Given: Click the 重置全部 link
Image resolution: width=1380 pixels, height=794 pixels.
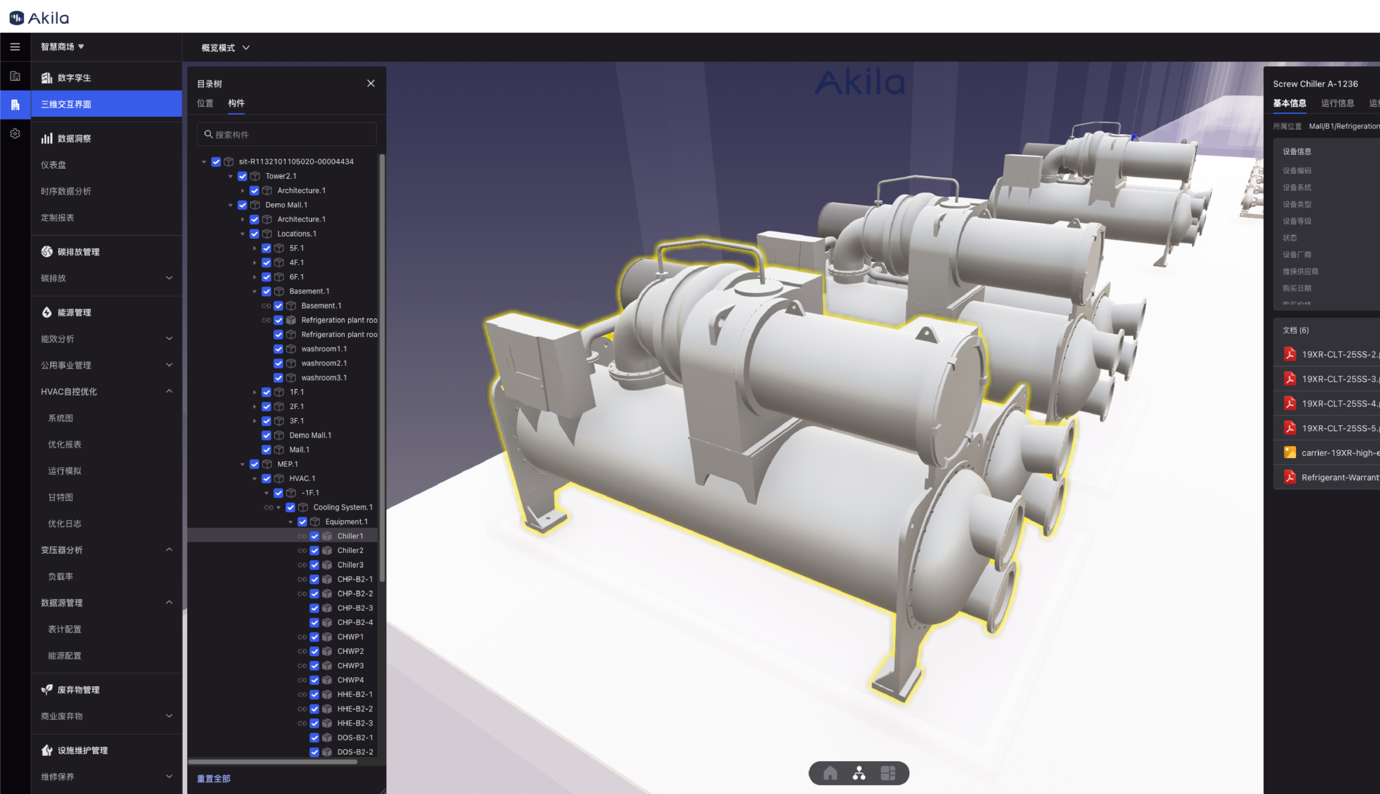Looking at the screenshot, I should 213,778.
